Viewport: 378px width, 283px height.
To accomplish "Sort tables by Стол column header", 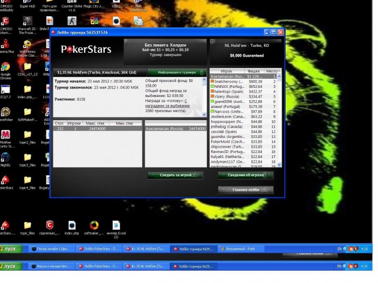I will tap(59, 123).
